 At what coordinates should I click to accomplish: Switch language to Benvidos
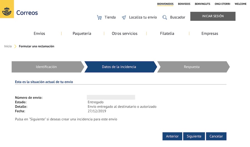pos(184,4)
